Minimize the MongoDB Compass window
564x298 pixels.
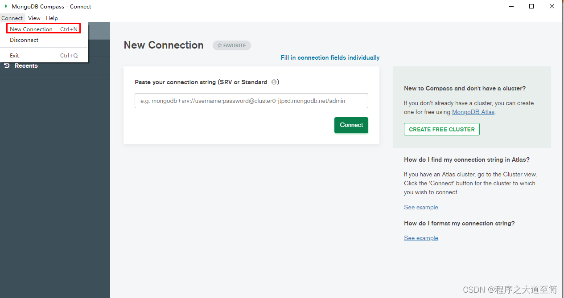[510, 6]
